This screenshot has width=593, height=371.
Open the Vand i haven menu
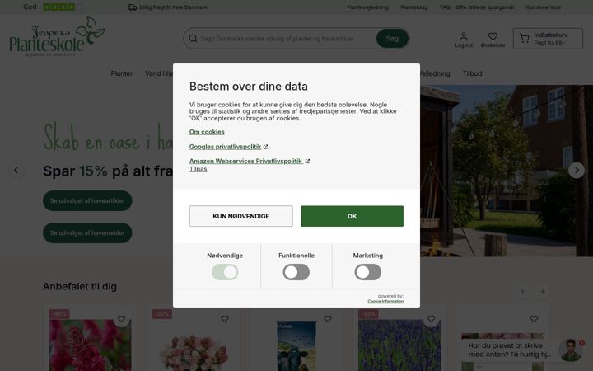[159, 73]
